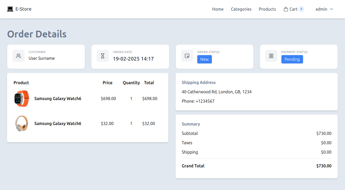Screen dimensions: 345x190
Task: Click the order date hourglass icon
Action: coord(103,56)
